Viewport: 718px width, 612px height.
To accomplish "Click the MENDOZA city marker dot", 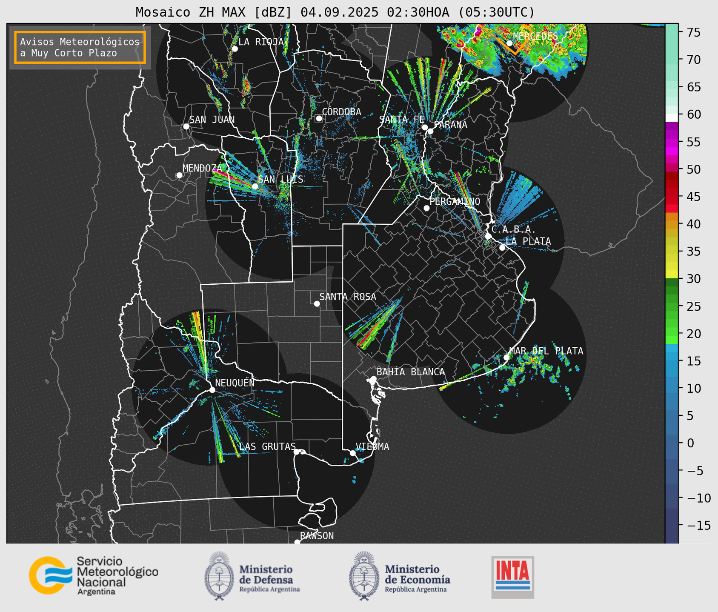I will point(179,175).
